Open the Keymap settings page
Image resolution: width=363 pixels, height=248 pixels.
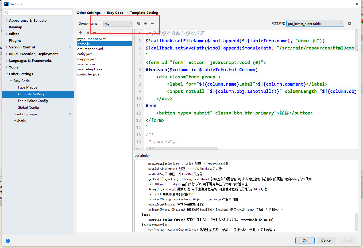[16, 27]
